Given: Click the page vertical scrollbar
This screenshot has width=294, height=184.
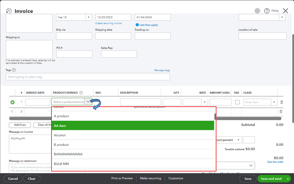Looking at the screenshot, I should [293, 78].
